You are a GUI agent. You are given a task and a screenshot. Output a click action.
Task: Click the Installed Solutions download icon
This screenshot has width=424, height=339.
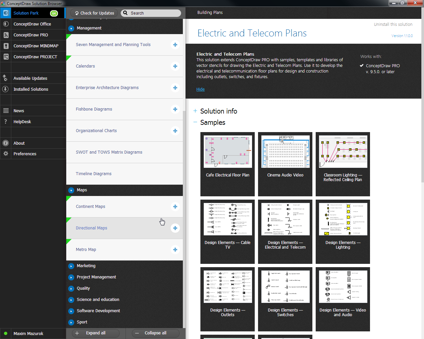coord(6,89)
